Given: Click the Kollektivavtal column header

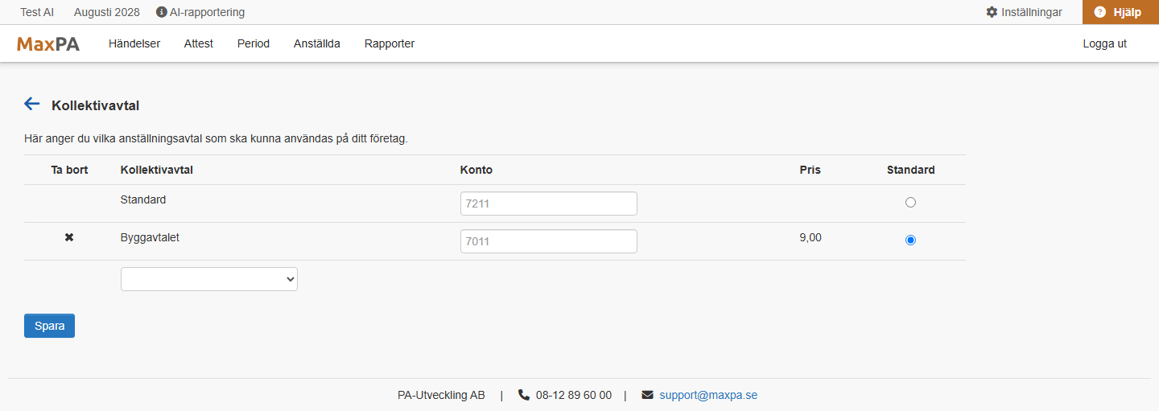Looking at the screenshot, I should 157,170.
